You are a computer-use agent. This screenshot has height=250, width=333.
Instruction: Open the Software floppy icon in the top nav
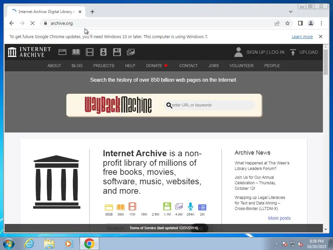tap(117, 52)
